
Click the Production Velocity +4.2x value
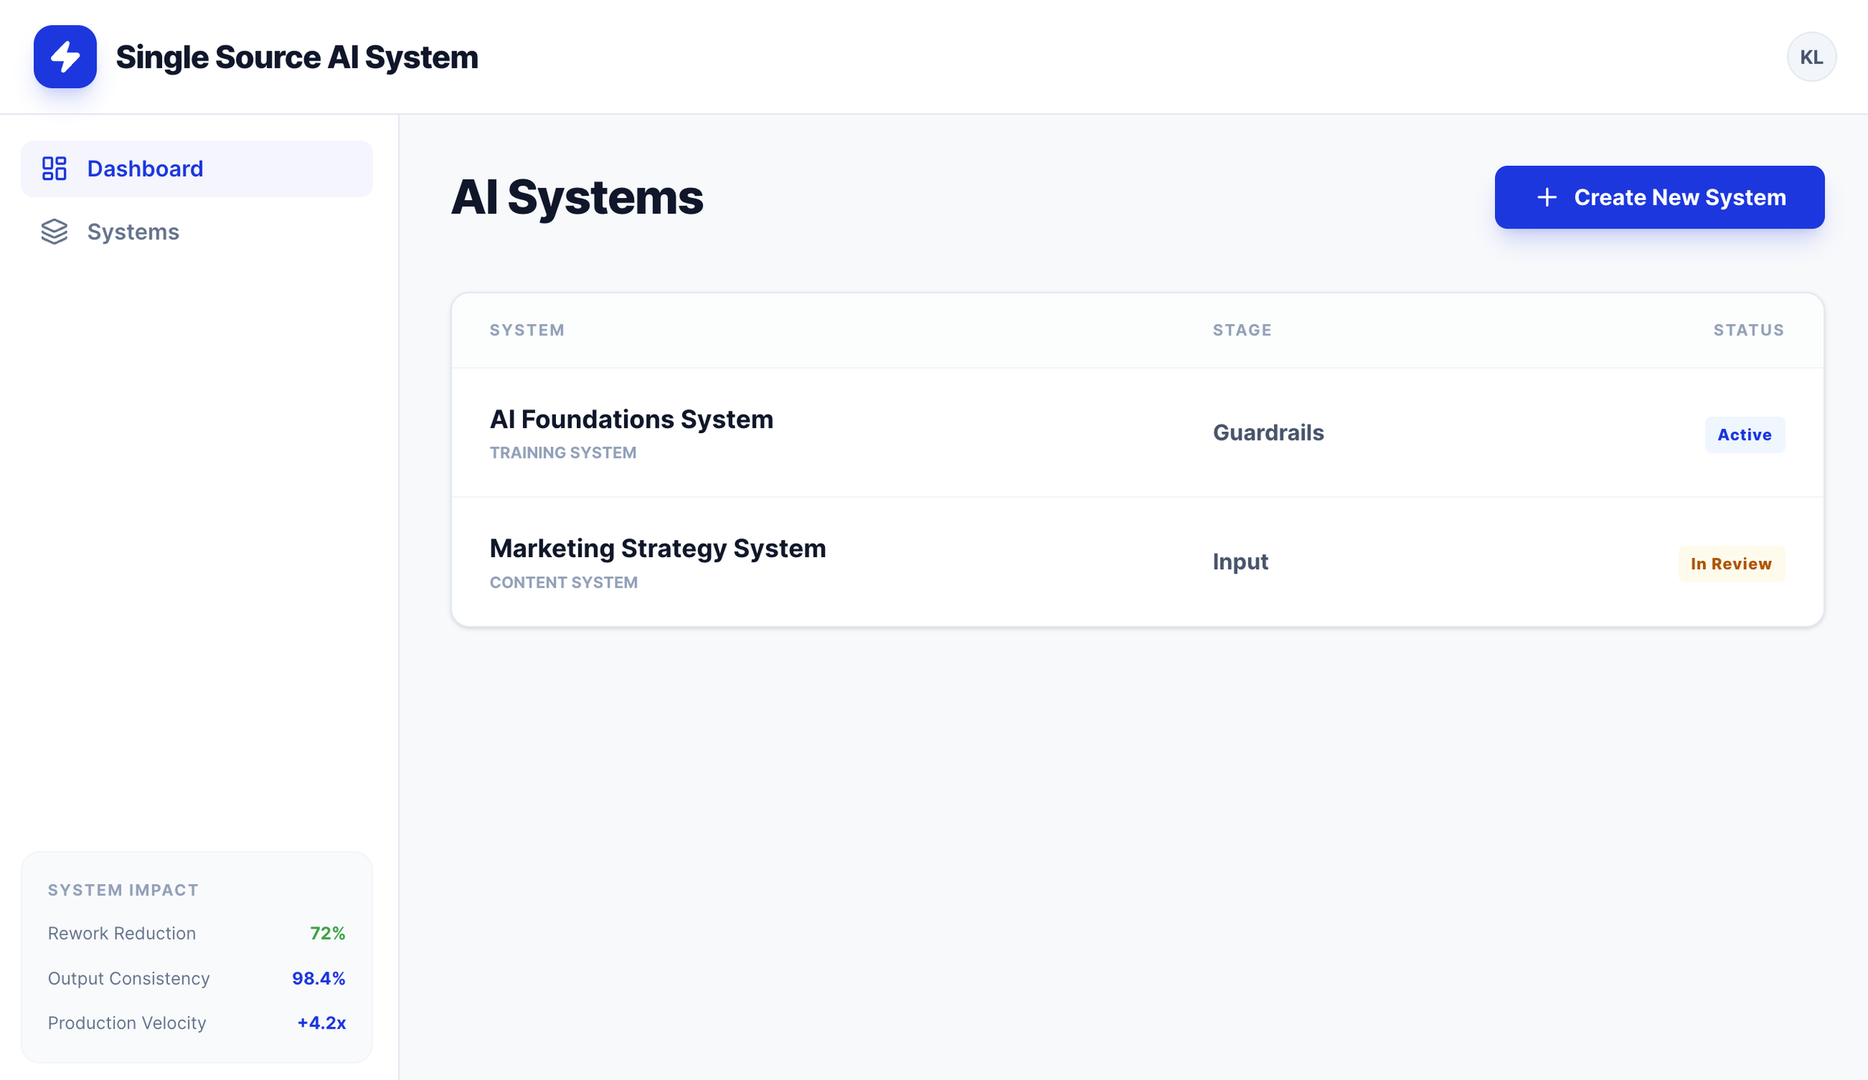(321, 1022)
